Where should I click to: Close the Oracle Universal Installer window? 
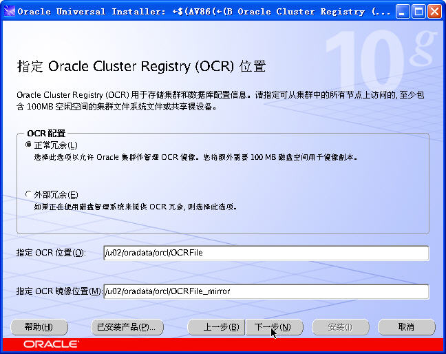(x=434, y=12)
